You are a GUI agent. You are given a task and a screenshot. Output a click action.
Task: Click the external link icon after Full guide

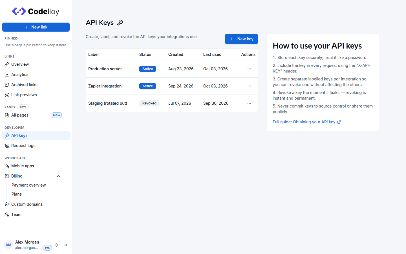point(339,122)
